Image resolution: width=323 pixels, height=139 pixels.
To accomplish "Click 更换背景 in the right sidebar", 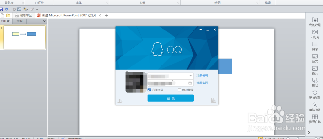I will pos(315,95).
